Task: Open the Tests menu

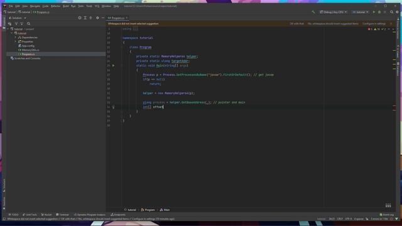Action: click(x=81, y=6)
